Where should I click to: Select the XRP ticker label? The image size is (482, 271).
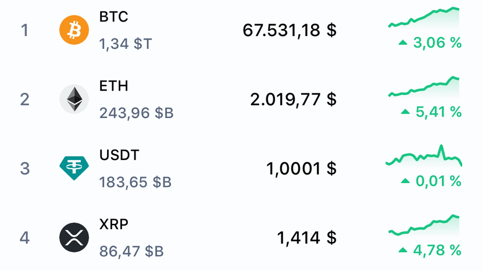point(114,224)
